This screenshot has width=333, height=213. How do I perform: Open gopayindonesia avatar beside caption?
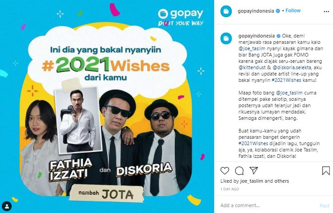[226, 38]
